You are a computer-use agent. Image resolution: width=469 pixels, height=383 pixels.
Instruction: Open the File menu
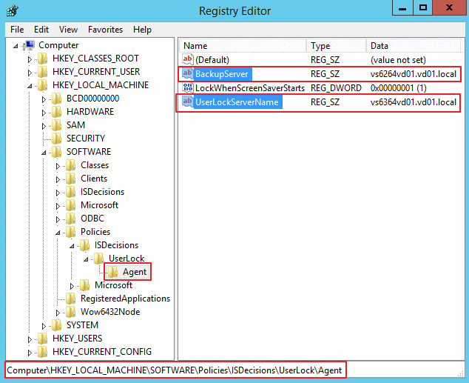(17, 30)
